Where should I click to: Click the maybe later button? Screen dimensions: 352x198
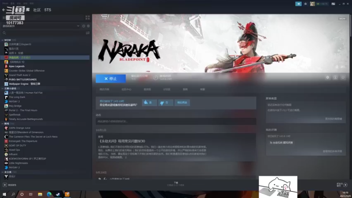point(182,103)
